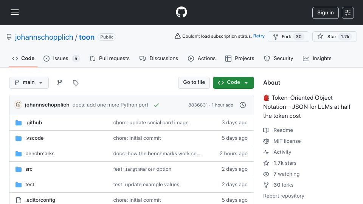Open the Security tab

coord(279,59)
